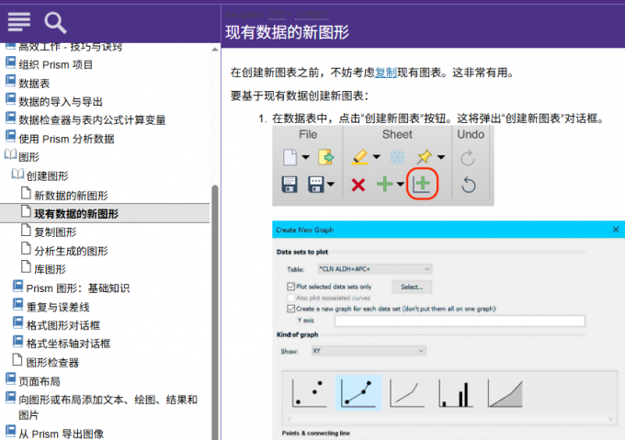Open the hamburger menu icon
This screenshot has height=440, width=625.
click(18, 21)
